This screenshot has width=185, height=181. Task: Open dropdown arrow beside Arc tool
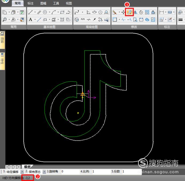click(58, 12)
